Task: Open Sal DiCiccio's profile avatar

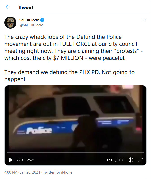Action: 10,23
